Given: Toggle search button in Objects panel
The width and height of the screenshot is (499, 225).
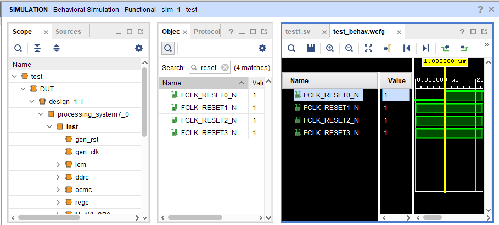Looking at the screenshot, I should click(168, 48).
